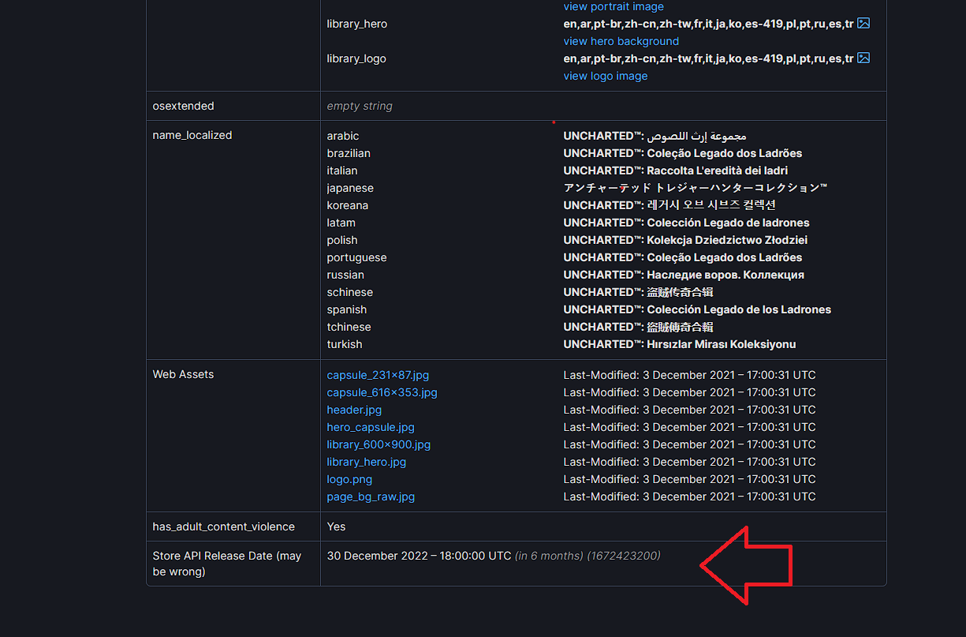Click Last-Modified date for header.jpg
The height and width of the screenshot is (637, 966).
(689, 410)
